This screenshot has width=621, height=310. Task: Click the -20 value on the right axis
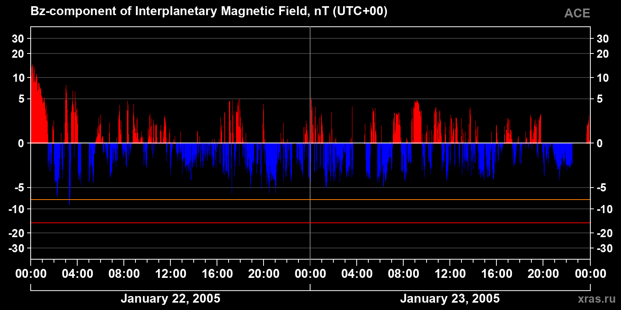point(604,233)
